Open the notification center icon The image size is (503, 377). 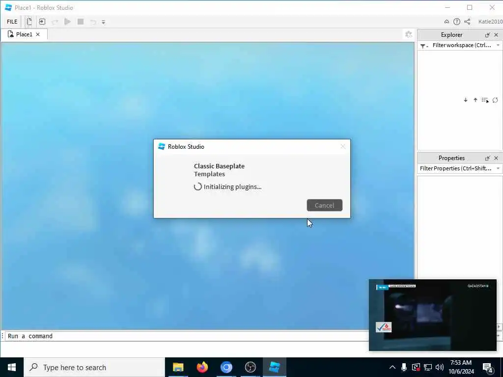pyautogui.click(x=487, y=368)
